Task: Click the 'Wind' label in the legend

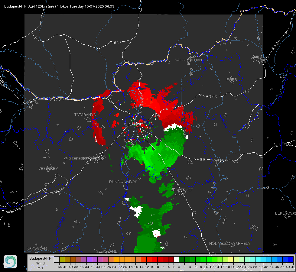Action: [x=41, y=263]
